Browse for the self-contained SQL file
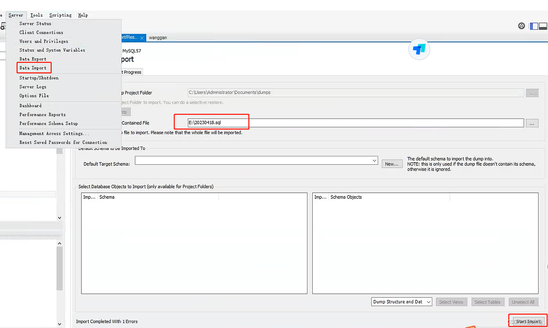The height and width of the screenshot is (328, 548). (532, 123)
